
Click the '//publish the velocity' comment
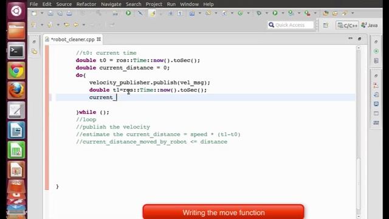tap(113, 127)
